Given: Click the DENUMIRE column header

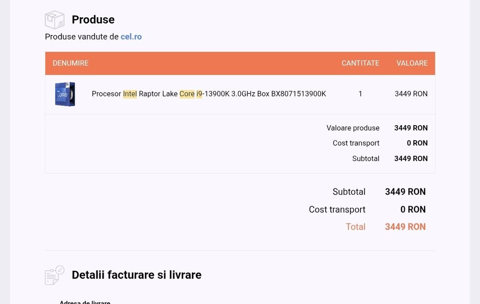Looking at the screenshot, I should [x=71, y=63].
